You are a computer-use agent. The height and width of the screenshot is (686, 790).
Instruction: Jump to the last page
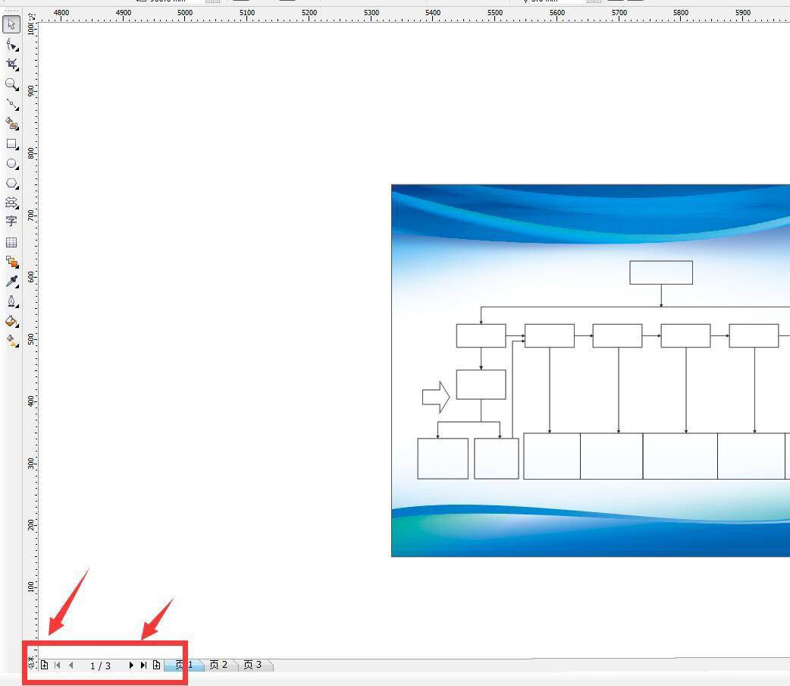point(143,666)
